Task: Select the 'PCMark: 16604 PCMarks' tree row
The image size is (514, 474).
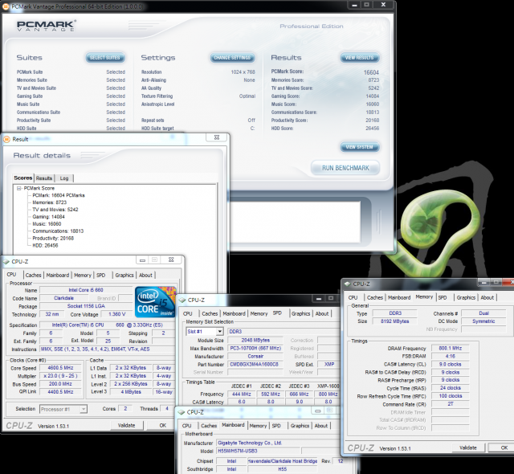Action: [59, 195]
